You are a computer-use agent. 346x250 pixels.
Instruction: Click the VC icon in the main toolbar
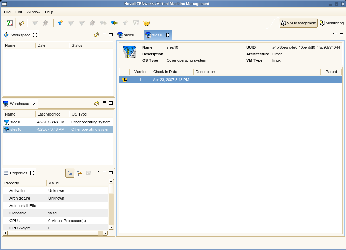pyautogui.click(x=10, y=23)
